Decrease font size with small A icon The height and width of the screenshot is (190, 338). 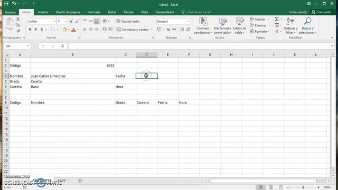pos(77,21)
